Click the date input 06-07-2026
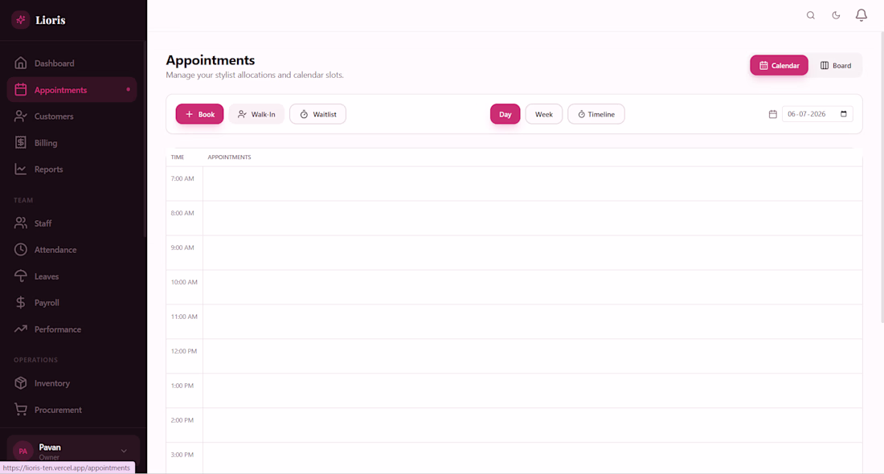884x474 pixels. [x=817, y=114]
